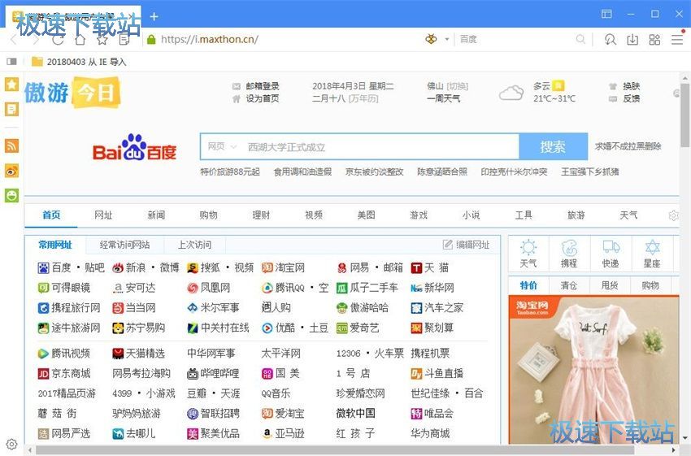Click the 切换 city switch link

tap(458, 86)
